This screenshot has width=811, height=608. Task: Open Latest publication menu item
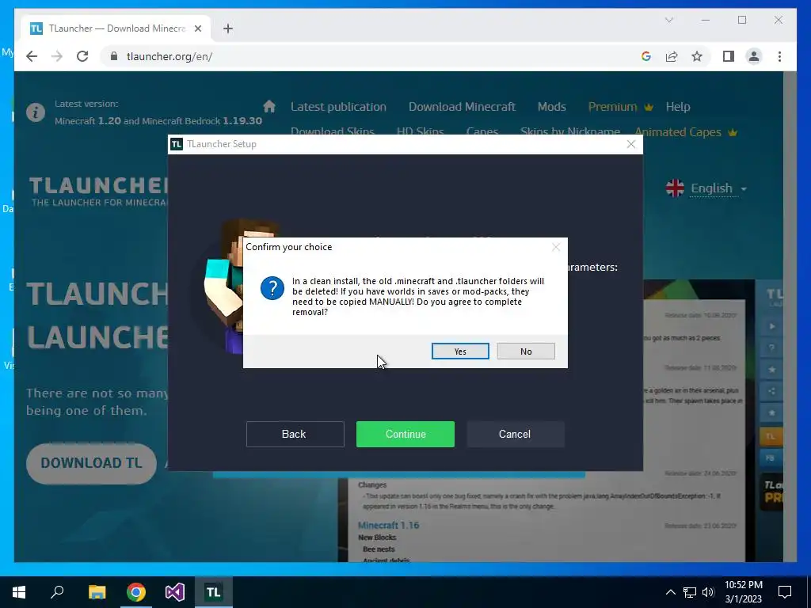pyautogui.click(x=338, y=107)
